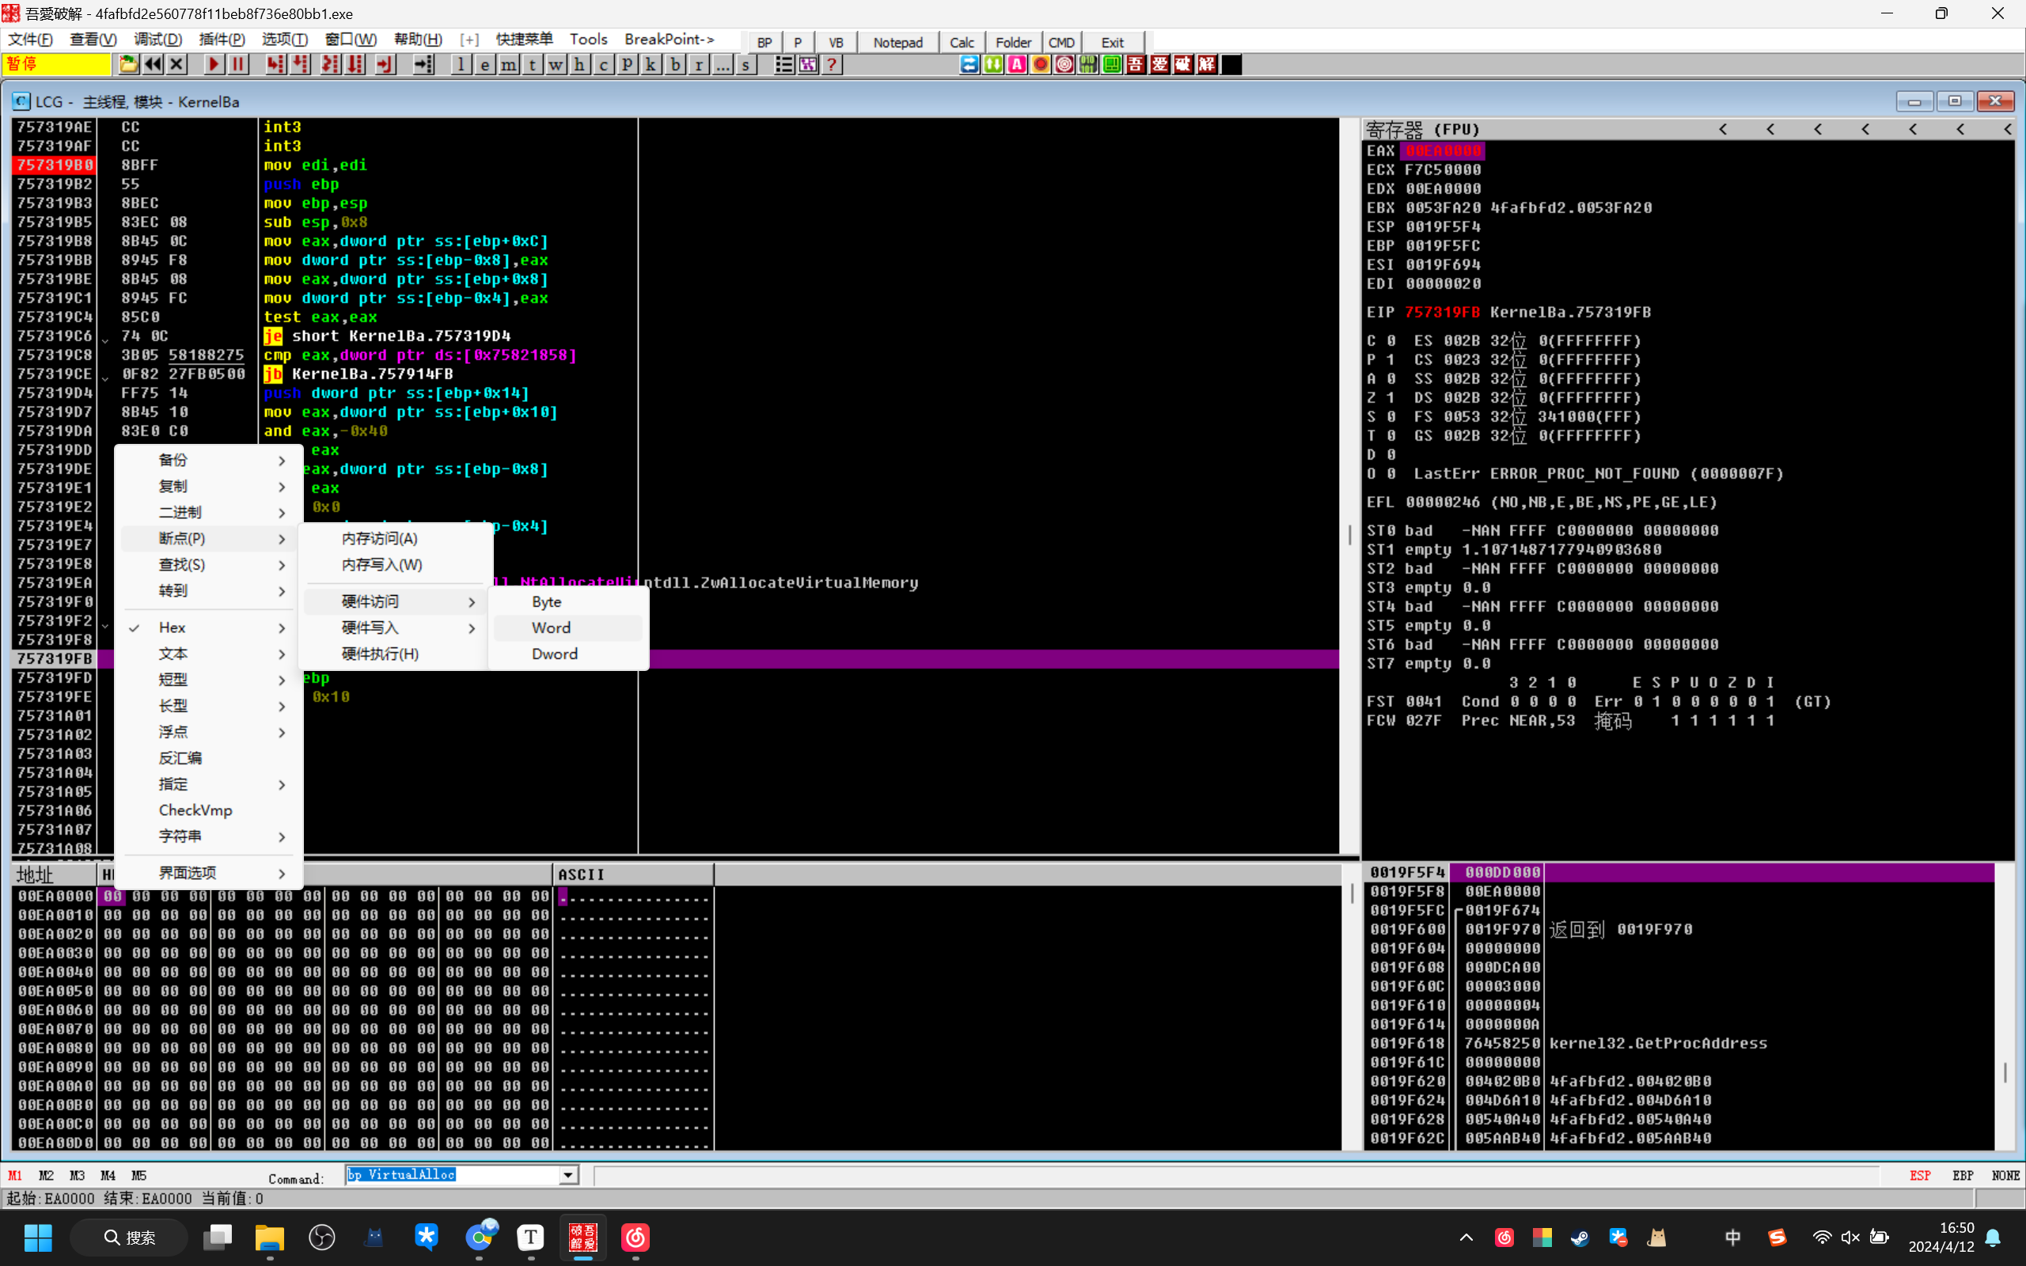Open breakpoints window with 'b' button
This screenshot has width=2026, height=1266.
(675, 64)
